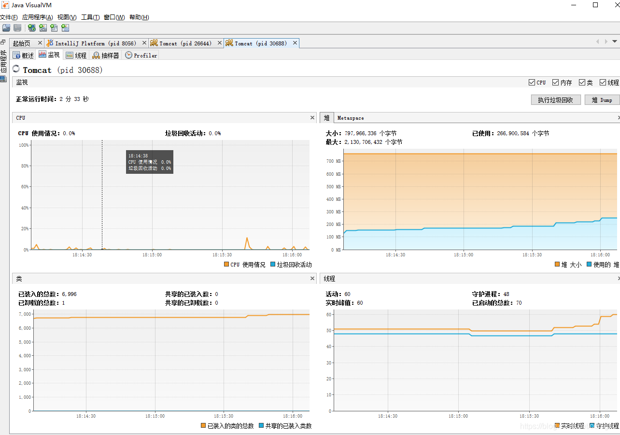The width and height of the screenshot is (620, 435).
Task: Click the 18:14:38 CPU tooltip
Action: coord(150,162)
